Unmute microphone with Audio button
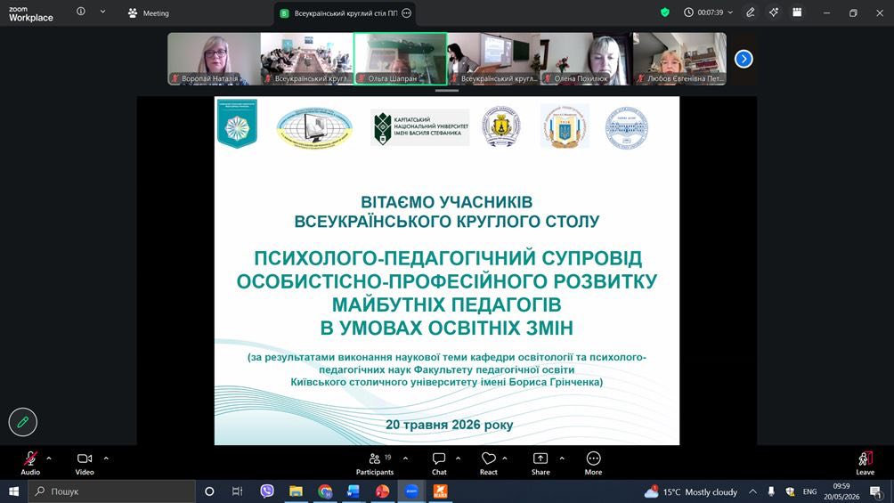The image size is (894, 503). point(30,463)
